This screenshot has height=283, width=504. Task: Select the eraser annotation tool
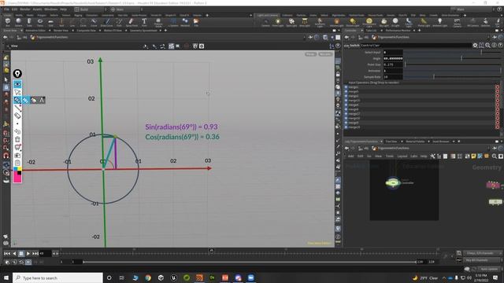point(17,116)
